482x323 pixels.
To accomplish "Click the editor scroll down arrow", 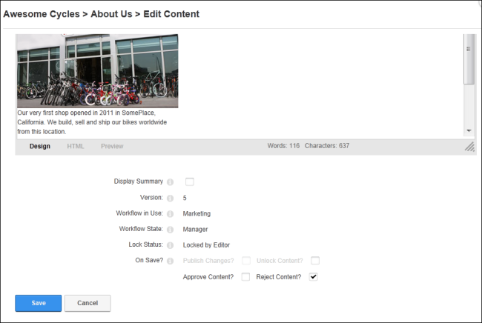I will 469,131.
